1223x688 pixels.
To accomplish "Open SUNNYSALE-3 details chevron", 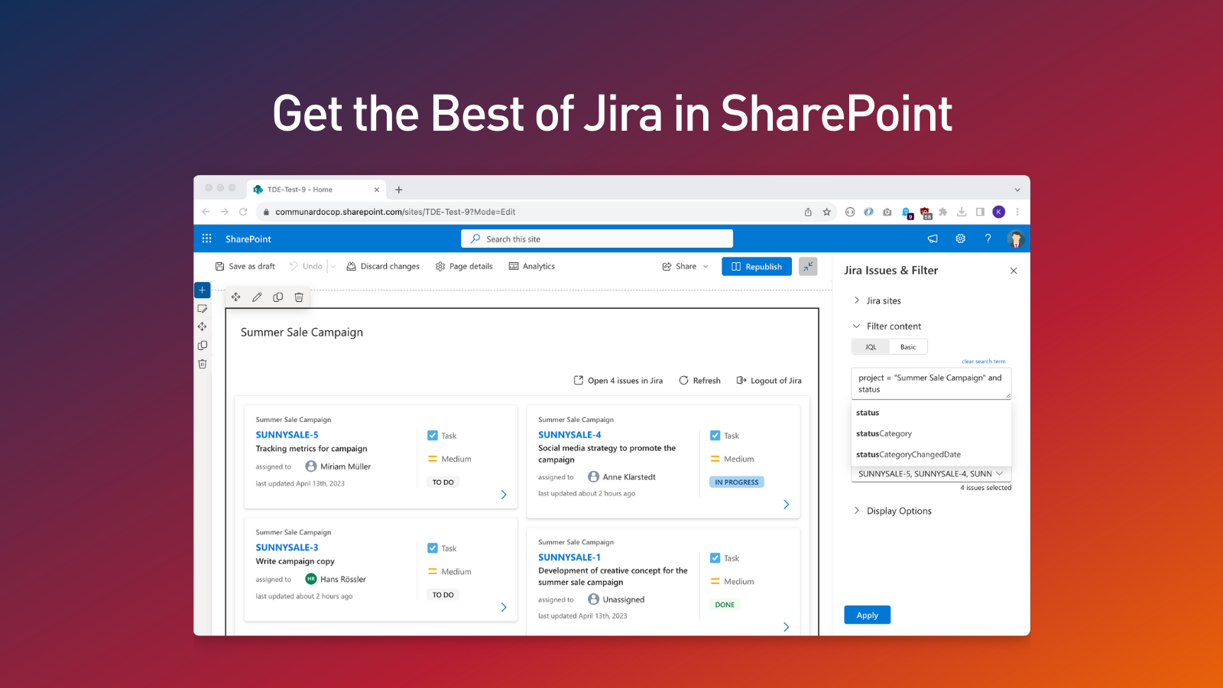I will [504, 607].
